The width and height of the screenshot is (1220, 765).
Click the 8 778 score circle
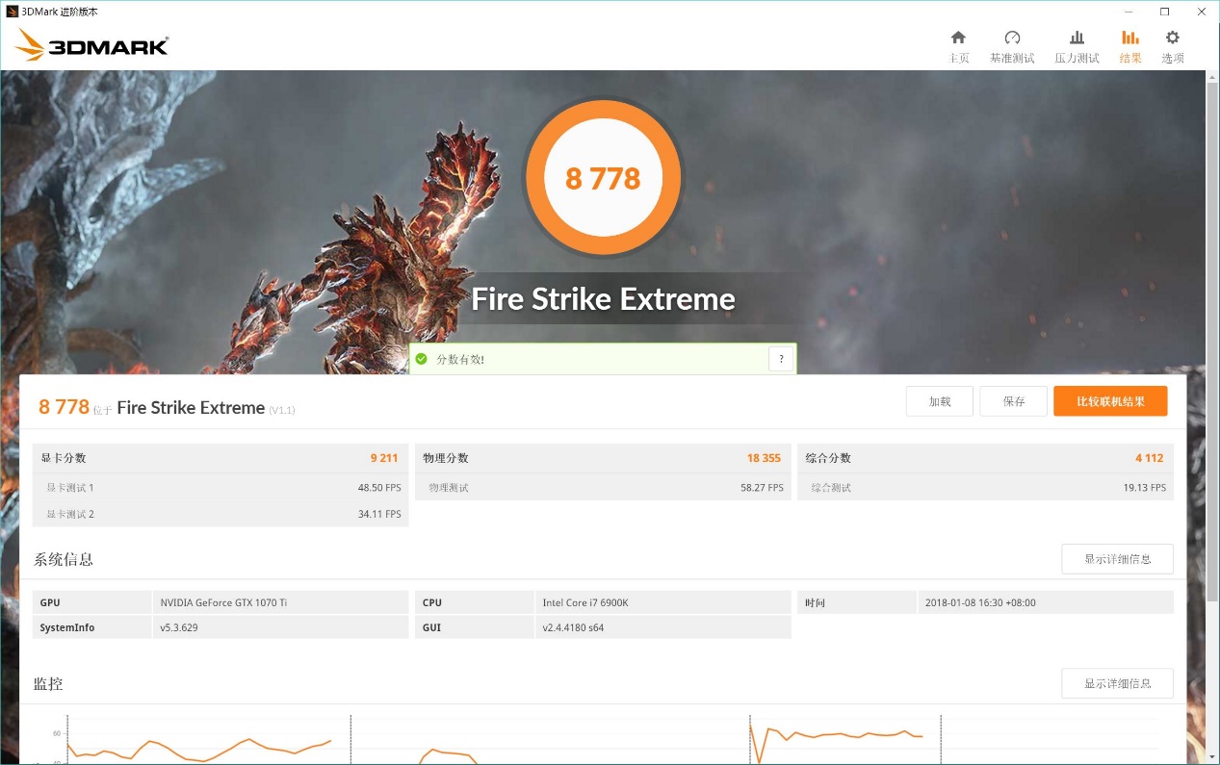tap(603, 178)
